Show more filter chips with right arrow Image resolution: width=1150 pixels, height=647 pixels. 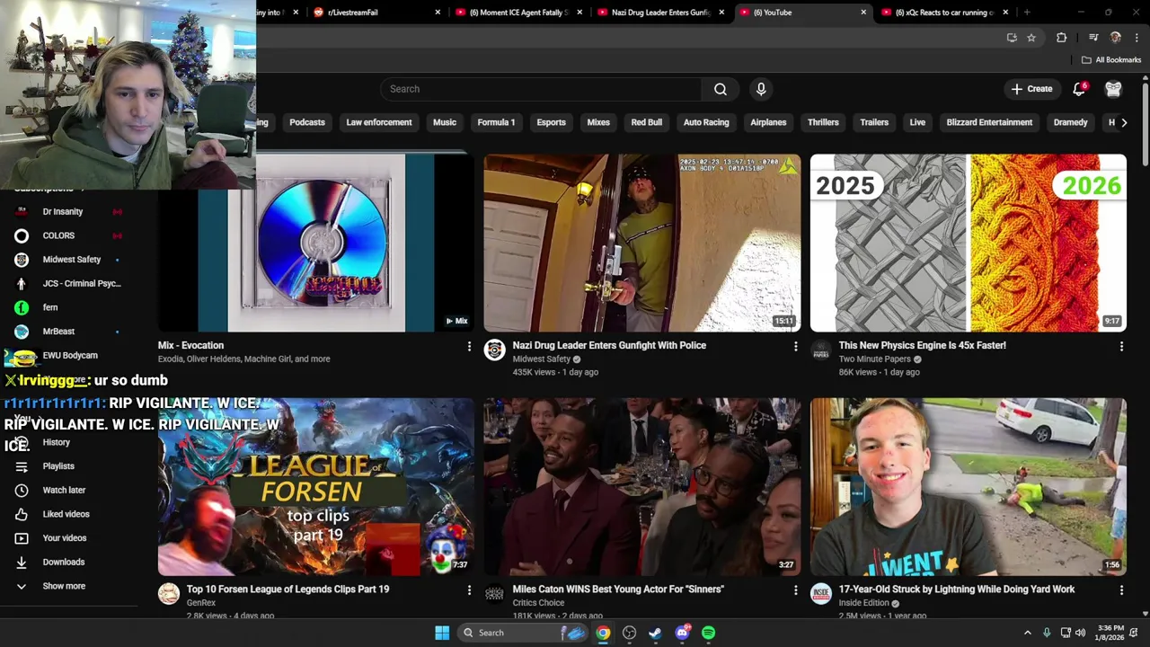click(1123, 122)
